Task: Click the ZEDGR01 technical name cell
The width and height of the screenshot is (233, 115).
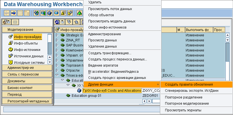Action: (x=150, y=96)
